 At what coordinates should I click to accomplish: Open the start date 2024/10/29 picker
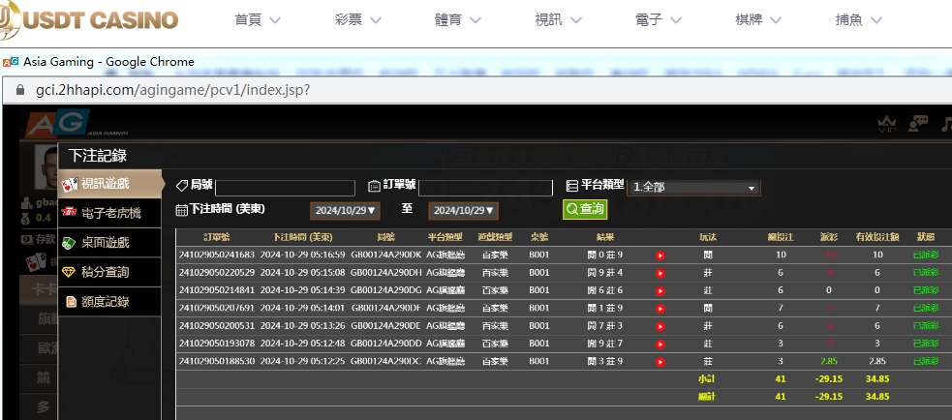[345, 210]
